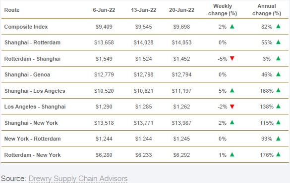This screenshot has height=183, width=290.
Task: Select the Annual change (%) header
Action: click(x=267, y=10)
